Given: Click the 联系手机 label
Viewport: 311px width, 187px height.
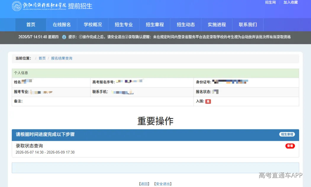Looking at the screenshot, I should coord(100,92).
